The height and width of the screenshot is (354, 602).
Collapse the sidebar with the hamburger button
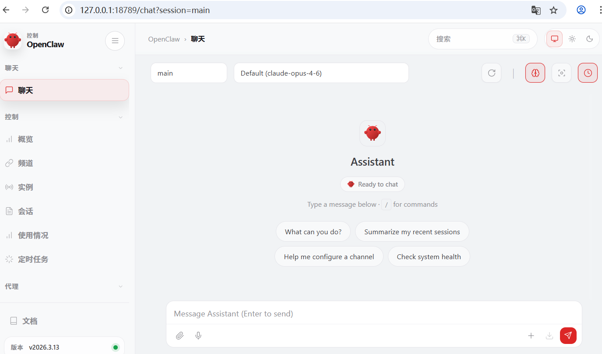coord(115,41)
